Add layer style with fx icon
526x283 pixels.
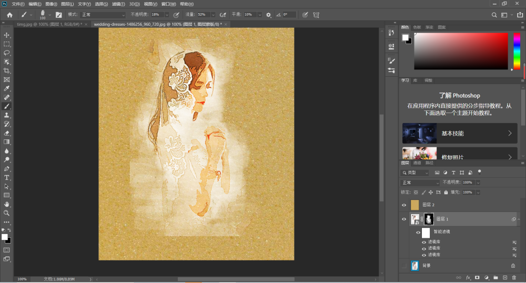click(468, 277)
